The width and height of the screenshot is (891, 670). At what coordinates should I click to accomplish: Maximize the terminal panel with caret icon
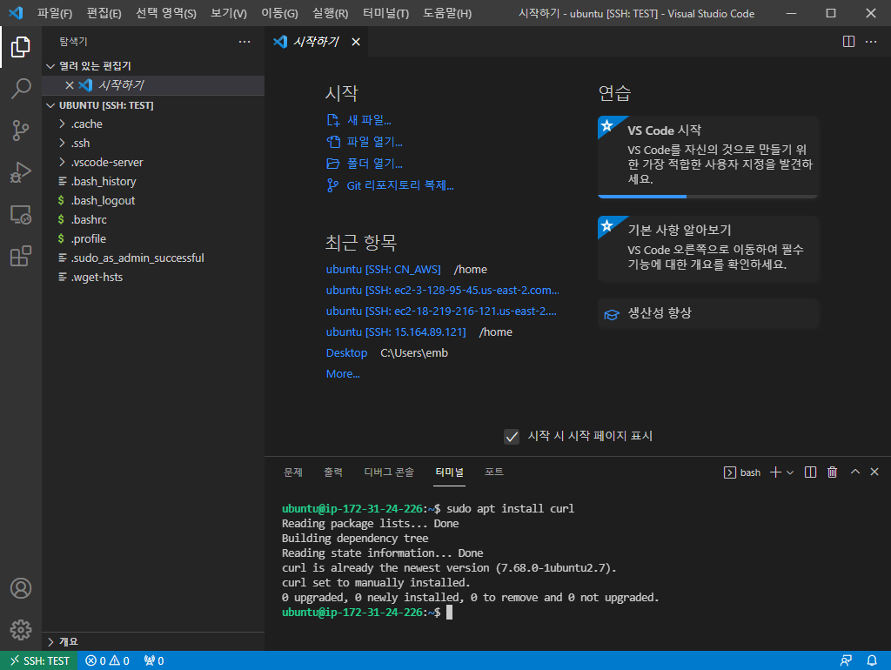point(854,472)
